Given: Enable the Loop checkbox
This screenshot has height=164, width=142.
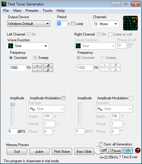Looking at the screenshot, I should [x=73, y=24].
